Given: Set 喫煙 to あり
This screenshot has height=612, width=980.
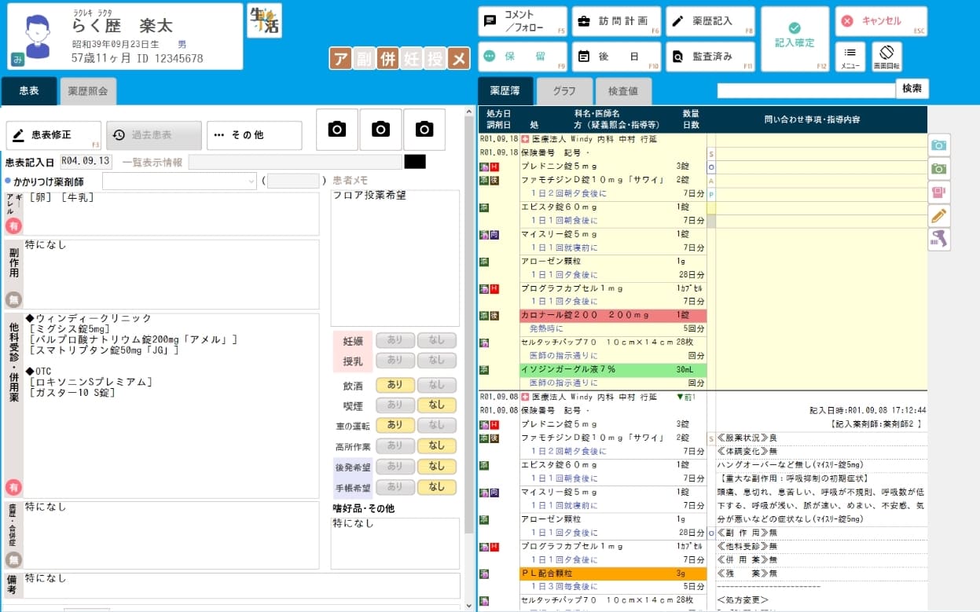Looking at the screenshot, I should [x=395, y=405].
